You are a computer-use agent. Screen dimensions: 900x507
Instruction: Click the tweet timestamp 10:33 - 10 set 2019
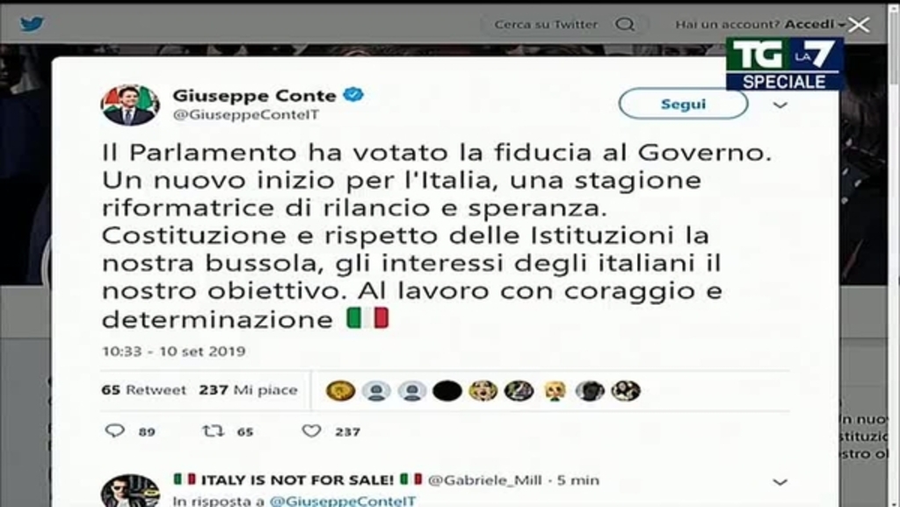(x=174, y=351)
